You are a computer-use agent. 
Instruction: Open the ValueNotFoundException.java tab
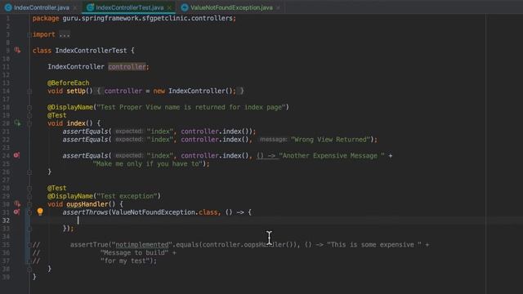coord(231,7)
